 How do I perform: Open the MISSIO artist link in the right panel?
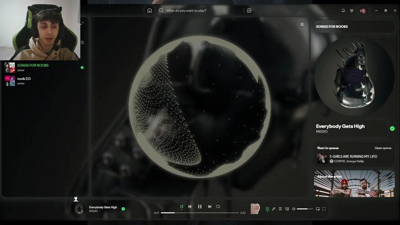click(x=322, y=132)
